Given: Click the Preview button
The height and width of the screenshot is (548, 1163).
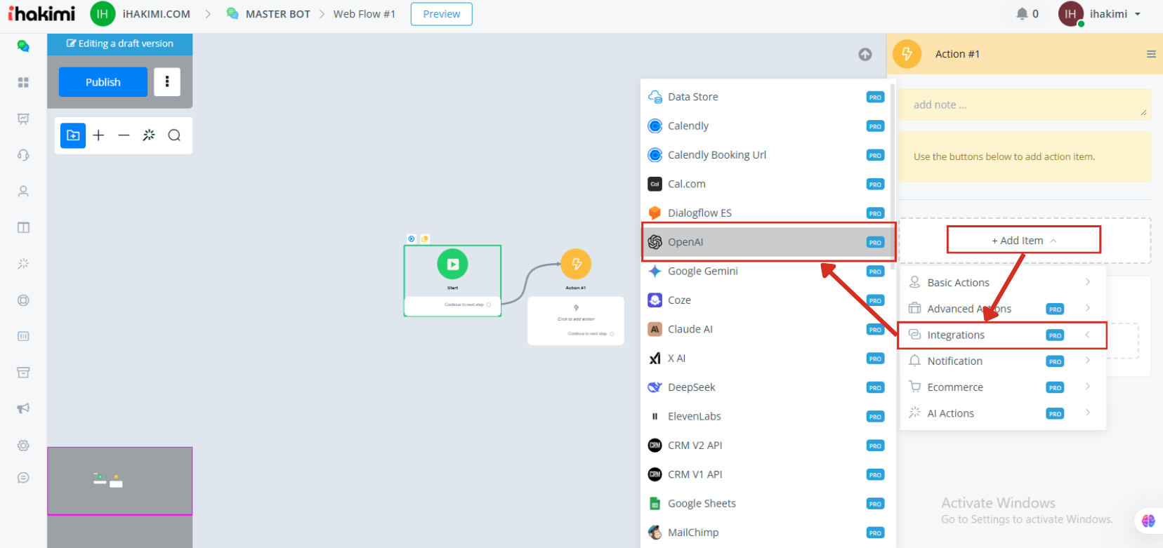Looking at the screenshot, I should pyautogui.click(x=441, y=14).
